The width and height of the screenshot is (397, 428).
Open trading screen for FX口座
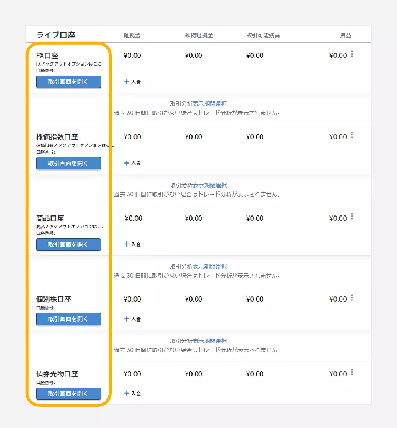(x=68, y=82)
